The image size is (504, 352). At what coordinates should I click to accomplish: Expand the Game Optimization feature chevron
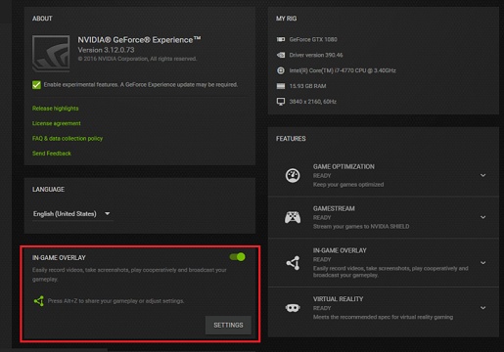click(x=482, y=175)
